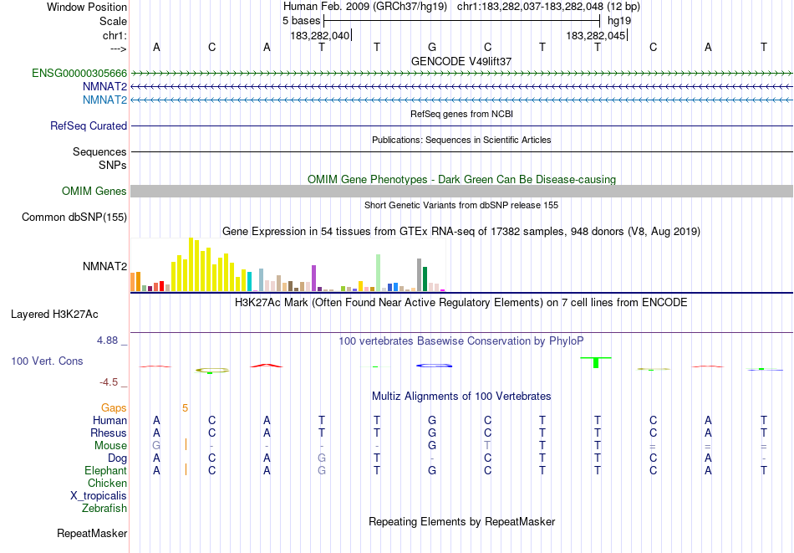Open Short Genetic Variants from dbSNP title
Image resolution: width=794 pixels, height=553 pixels.
coord(461,205)
